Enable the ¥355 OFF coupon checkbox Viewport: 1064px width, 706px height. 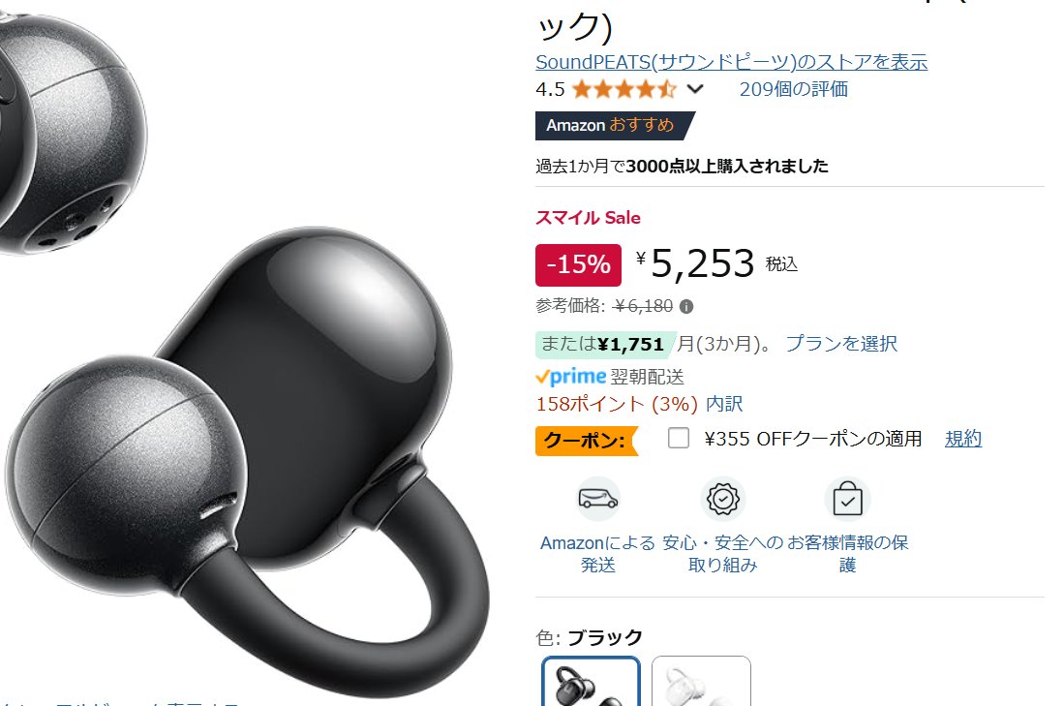click(x=679, y=439)
